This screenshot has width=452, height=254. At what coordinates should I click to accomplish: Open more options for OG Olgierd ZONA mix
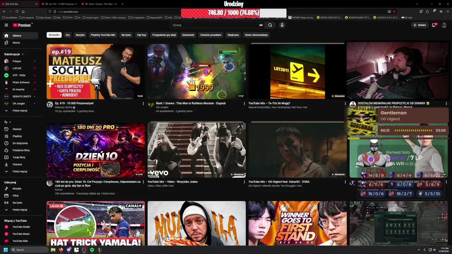[345, 182]
